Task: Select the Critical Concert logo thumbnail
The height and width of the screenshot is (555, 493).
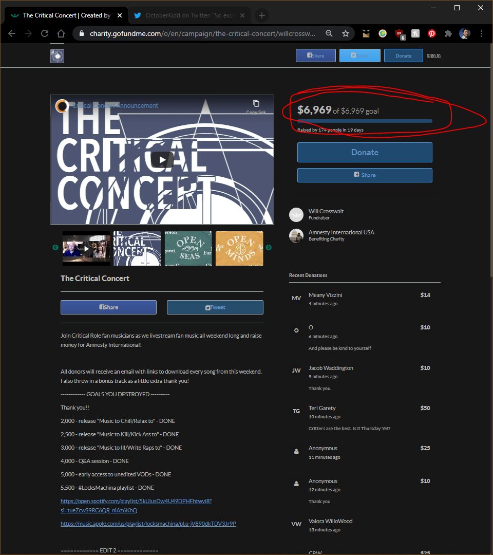Action: click(137, 249)
